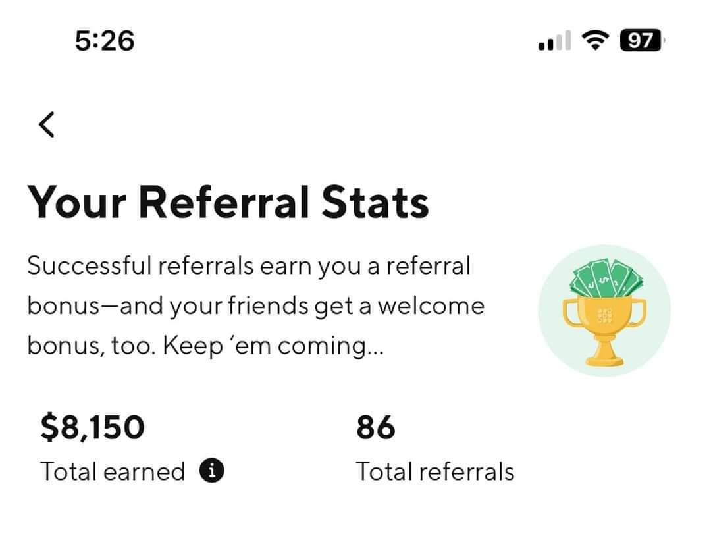Viewport: 711px width, 555px height.
Task: Tap the green cash bills in trophy
Action: pos(606,278)
